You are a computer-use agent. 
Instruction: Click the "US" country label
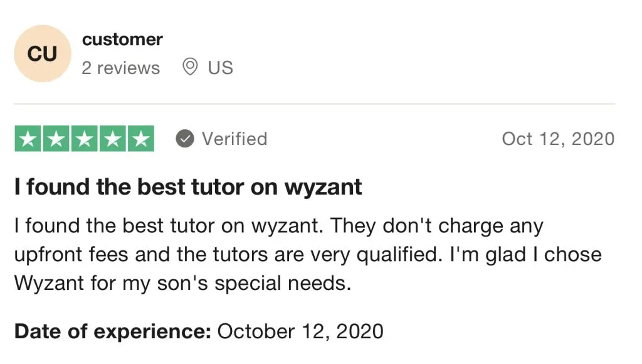coord(220,68)
